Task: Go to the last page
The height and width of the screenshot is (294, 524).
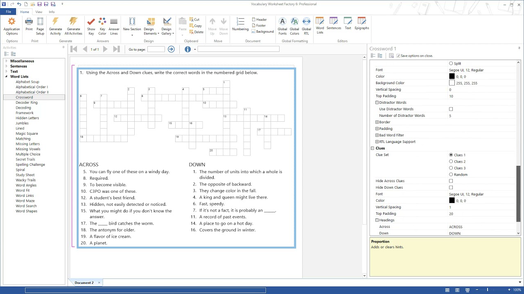Action: (116, 49)
